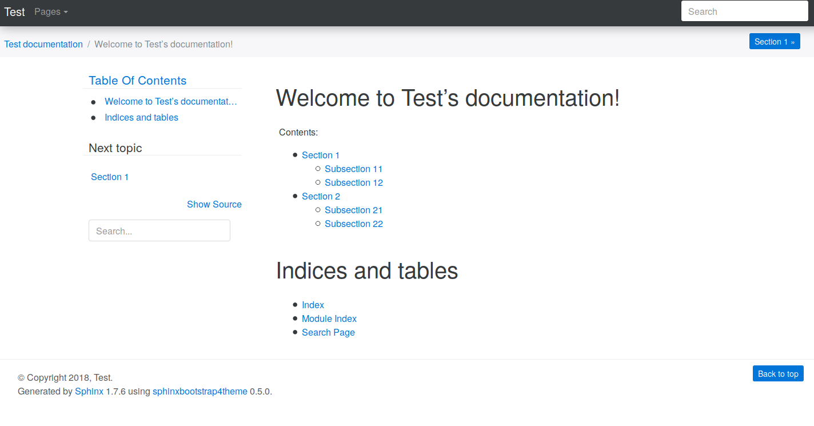814x426 pixels.
Task: Click the Test brand in the navbar
Action: click(x=14, y=11)
